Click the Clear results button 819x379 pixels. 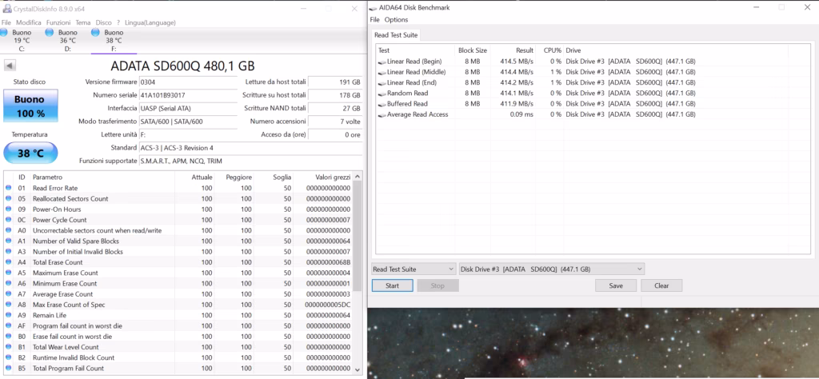[x=661, y=285]
